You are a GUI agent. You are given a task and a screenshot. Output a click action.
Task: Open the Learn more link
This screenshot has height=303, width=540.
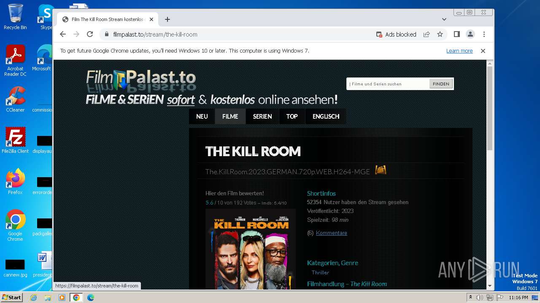point(459,51)
